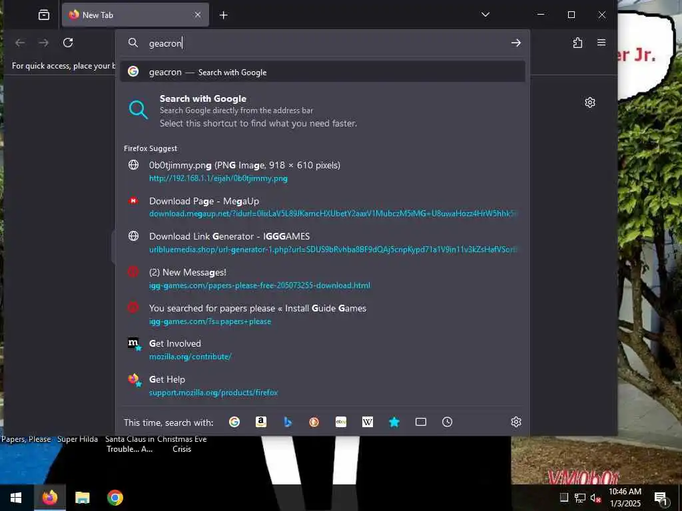Select Santa Claus in Trouble desktop shortcut
Image resolution: width=682 pixels, height=511 pixels.
(130, 444)
